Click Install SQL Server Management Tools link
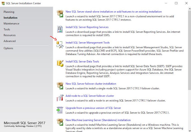 [x=87, y=43]
